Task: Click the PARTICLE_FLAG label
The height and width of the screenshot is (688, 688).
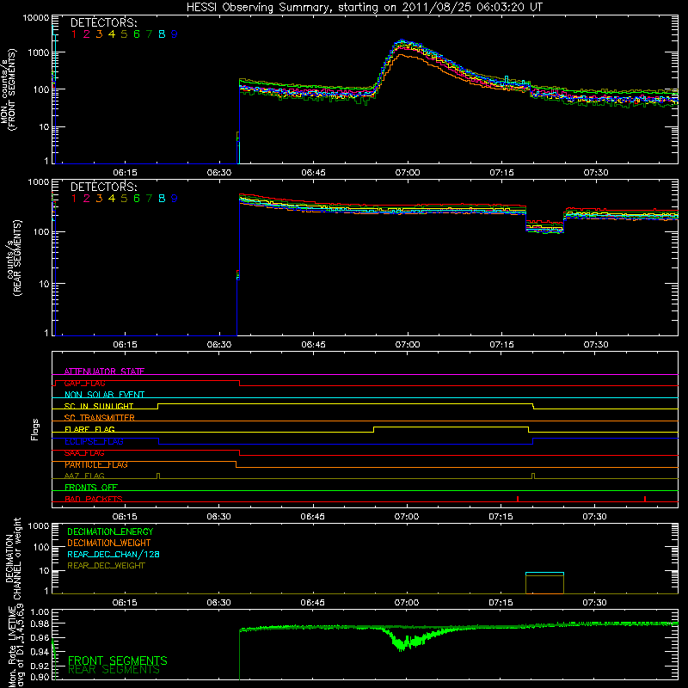Action: (96, 464)
